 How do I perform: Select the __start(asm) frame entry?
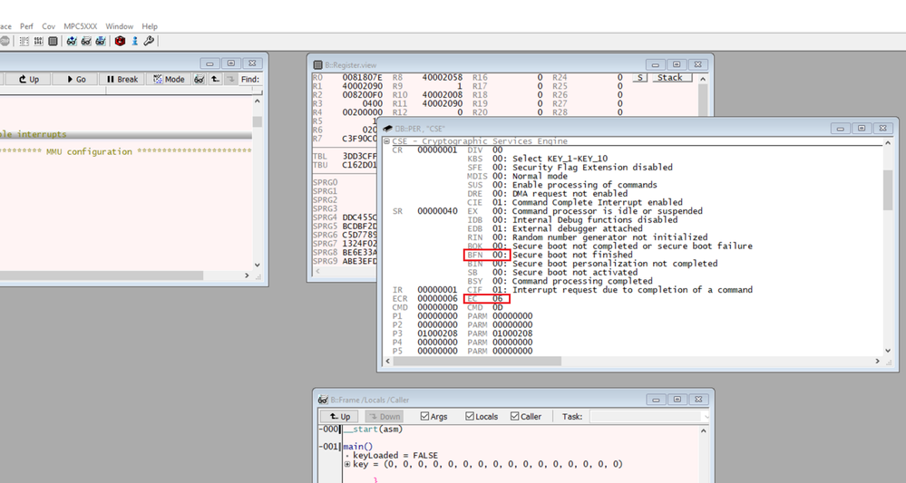click(374, 430)
